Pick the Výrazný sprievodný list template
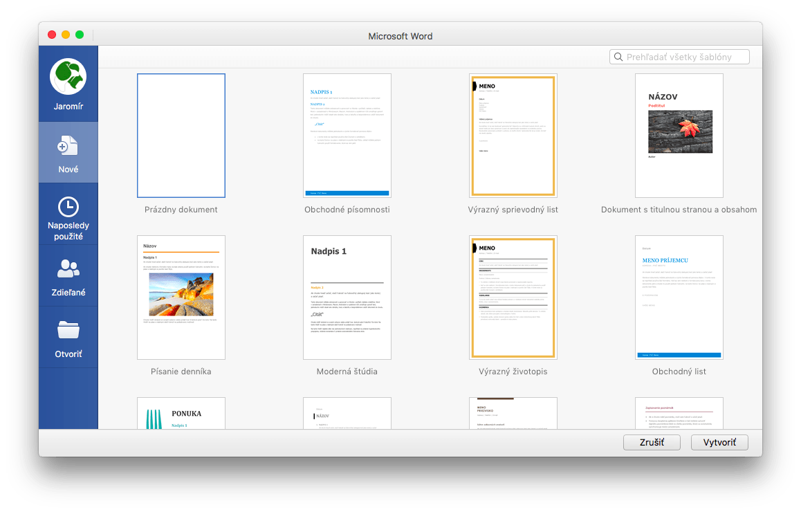 513,136
